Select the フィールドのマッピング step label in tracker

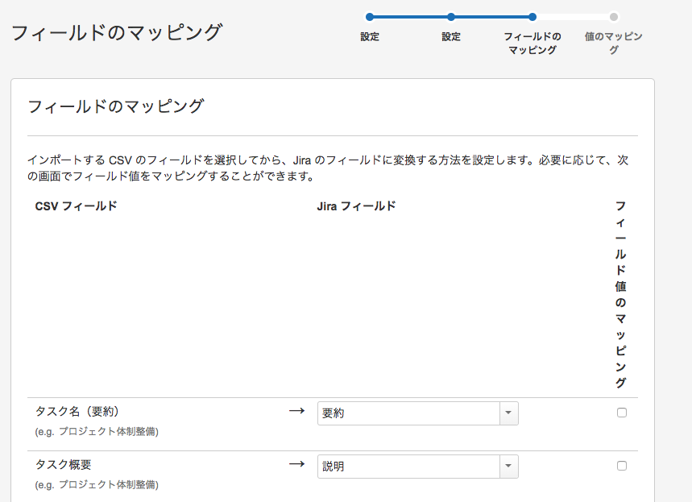click(x=532, y=43)
